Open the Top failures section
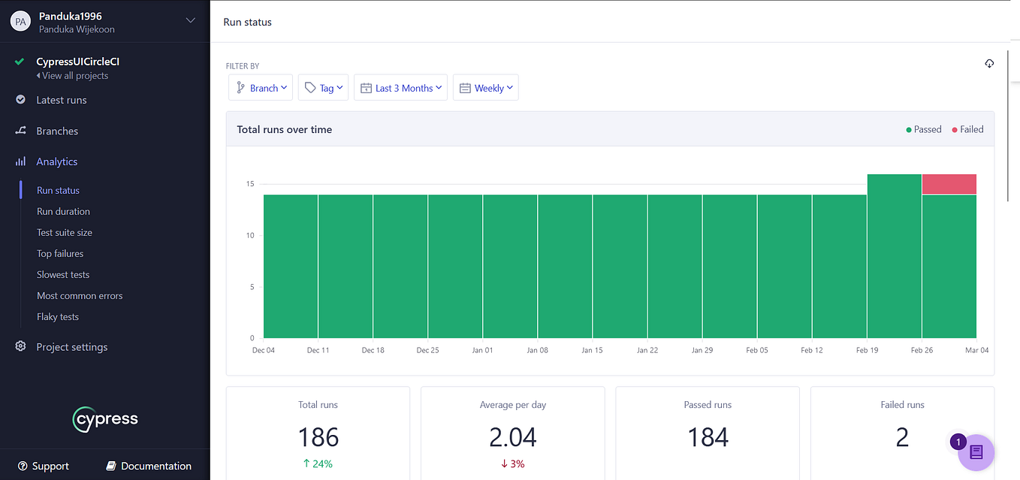The image size is (1020, 480). tap(59, 253)
